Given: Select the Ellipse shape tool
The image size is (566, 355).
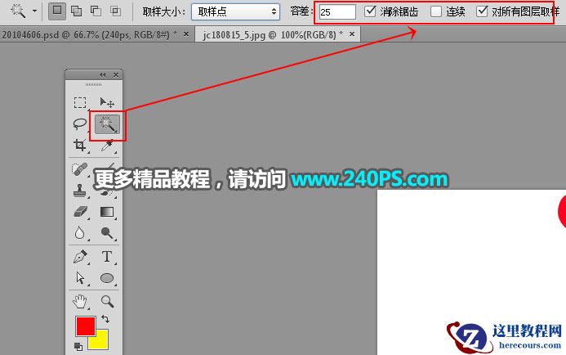Looking at the screenshot, I should (107, 278).
